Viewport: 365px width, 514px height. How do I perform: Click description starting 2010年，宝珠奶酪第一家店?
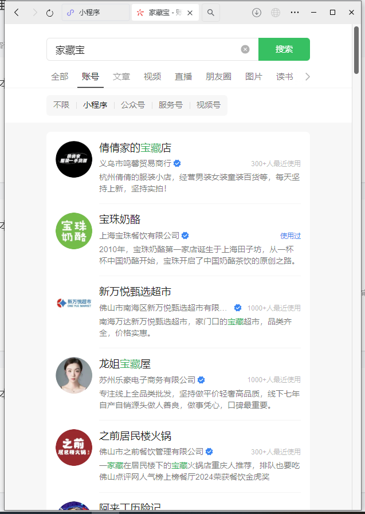tap(198, 255)
